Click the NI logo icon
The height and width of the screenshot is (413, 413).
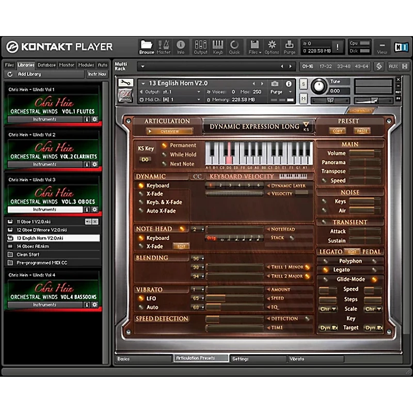[401, 47]
